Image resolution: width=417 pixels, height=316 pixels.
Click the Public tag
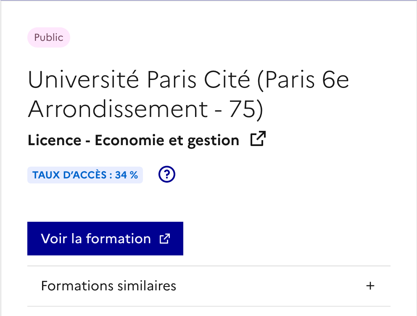(x=49, y=37)
